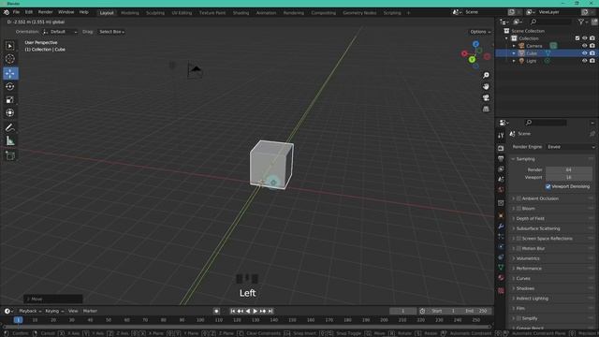Hide the Light in viewport via eye icon
Image resolution: width=599 pixels, height=337 pixels.
[584, 61]
